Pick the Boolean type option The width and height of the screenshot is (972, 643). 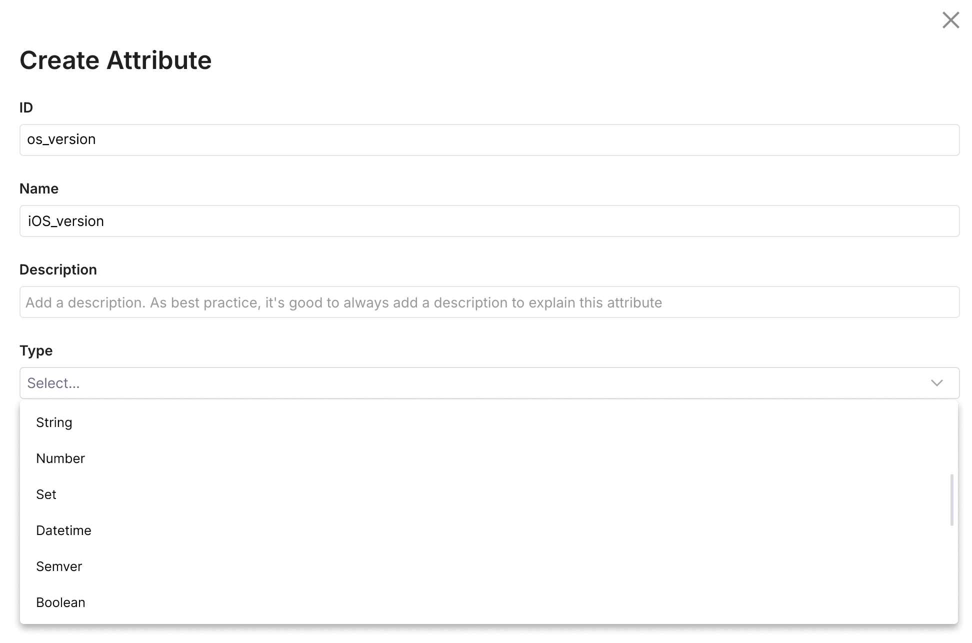coord(60,602)
